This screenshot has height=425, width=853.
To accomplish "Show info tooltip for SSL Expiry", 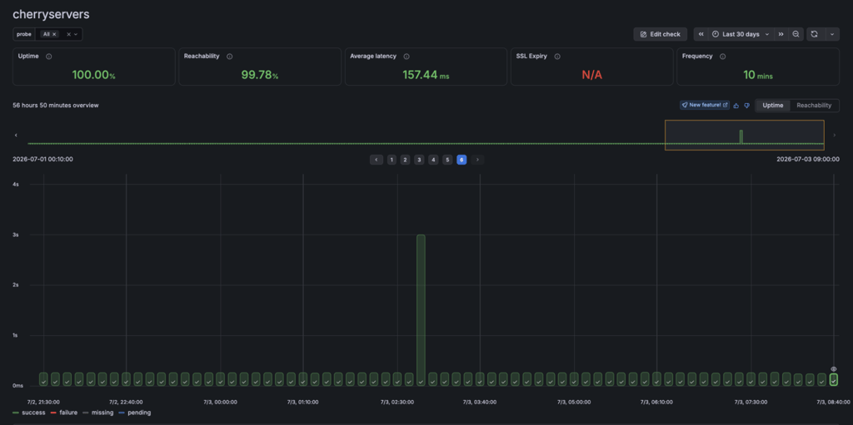I will click(557, 56).
